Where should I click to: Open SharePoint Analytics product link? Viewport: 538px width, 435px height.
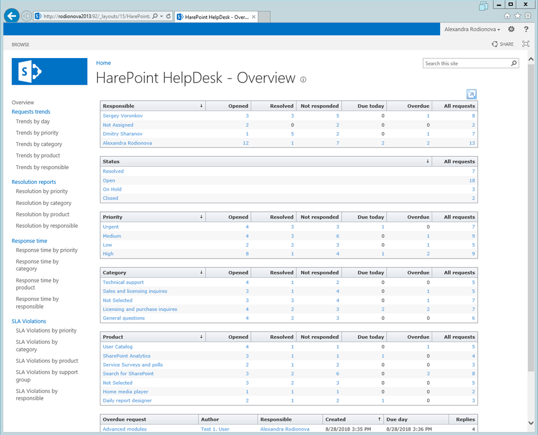[127, 356]
